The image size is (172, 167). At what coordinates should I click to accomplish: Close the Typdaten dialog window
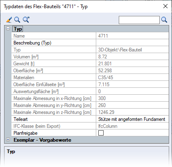tap(165, 6)
